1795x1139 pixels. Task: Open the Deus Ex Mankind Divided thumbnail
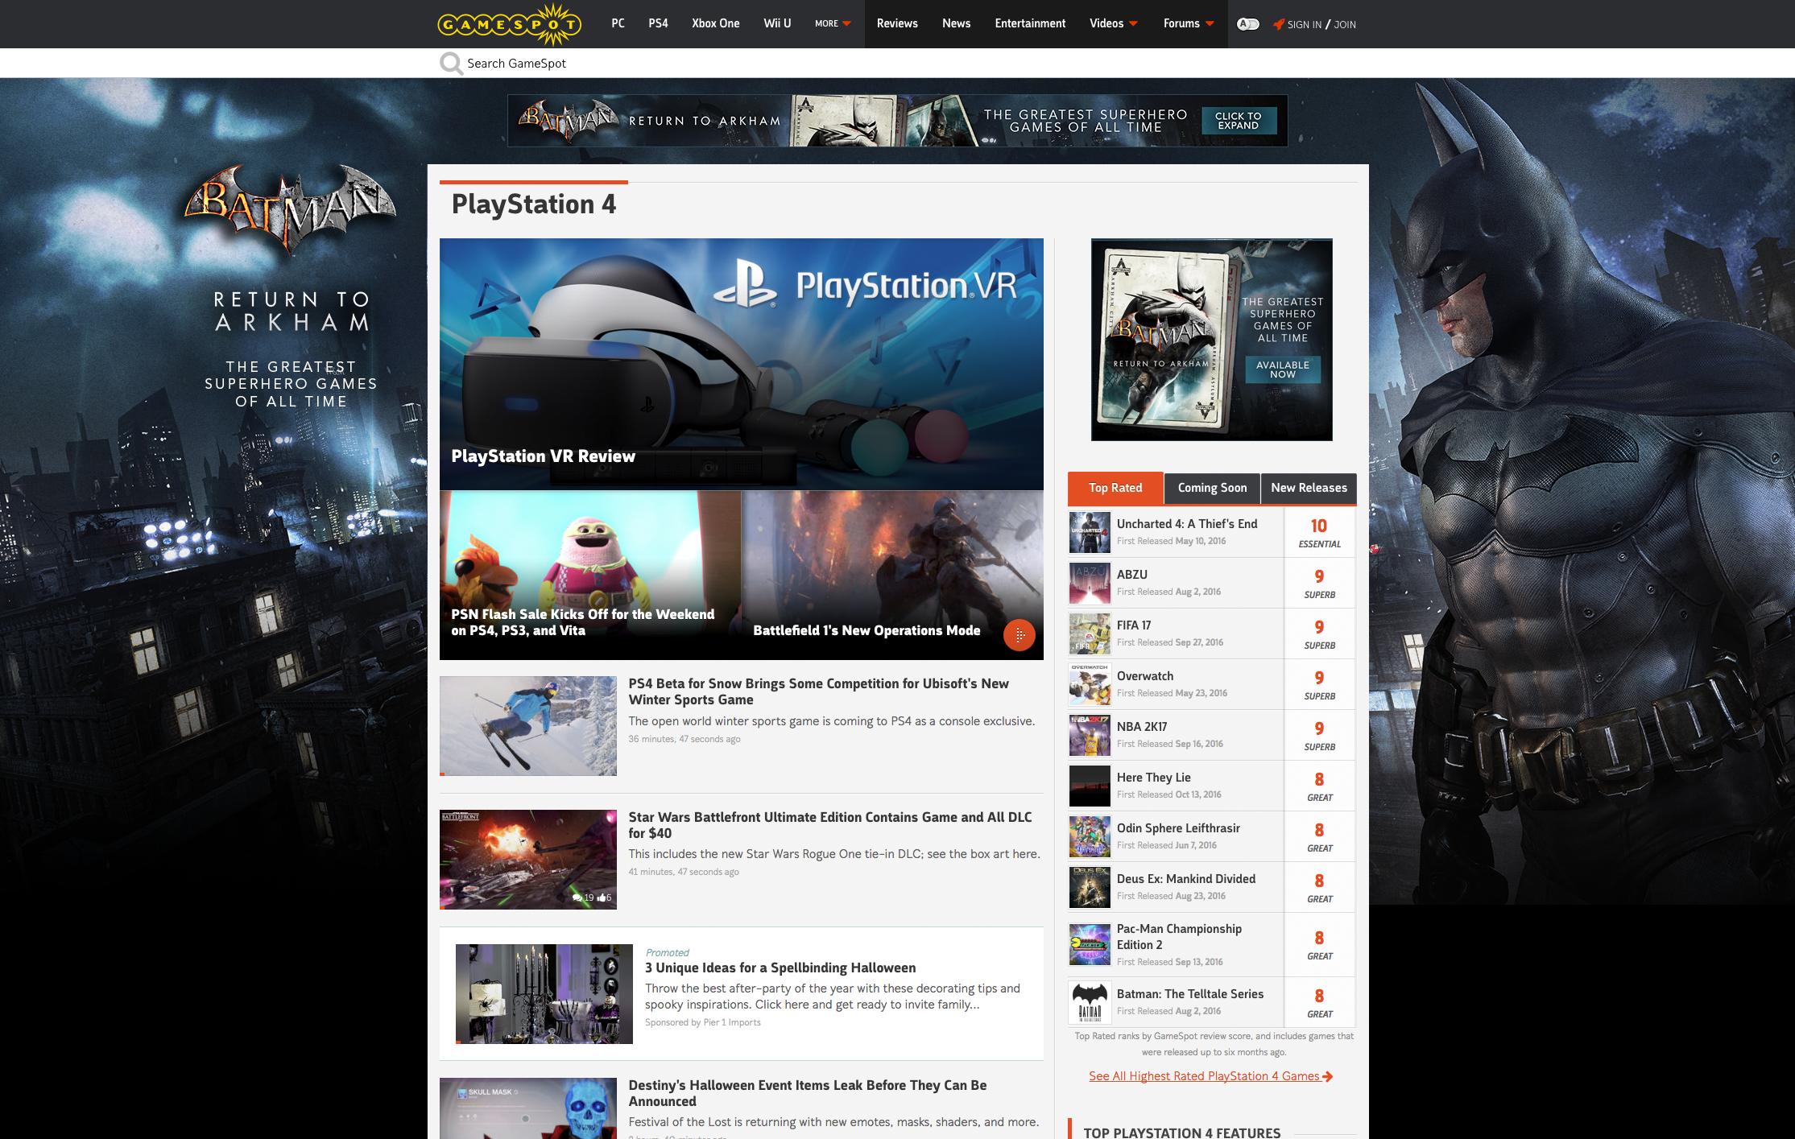(1090, 887)
